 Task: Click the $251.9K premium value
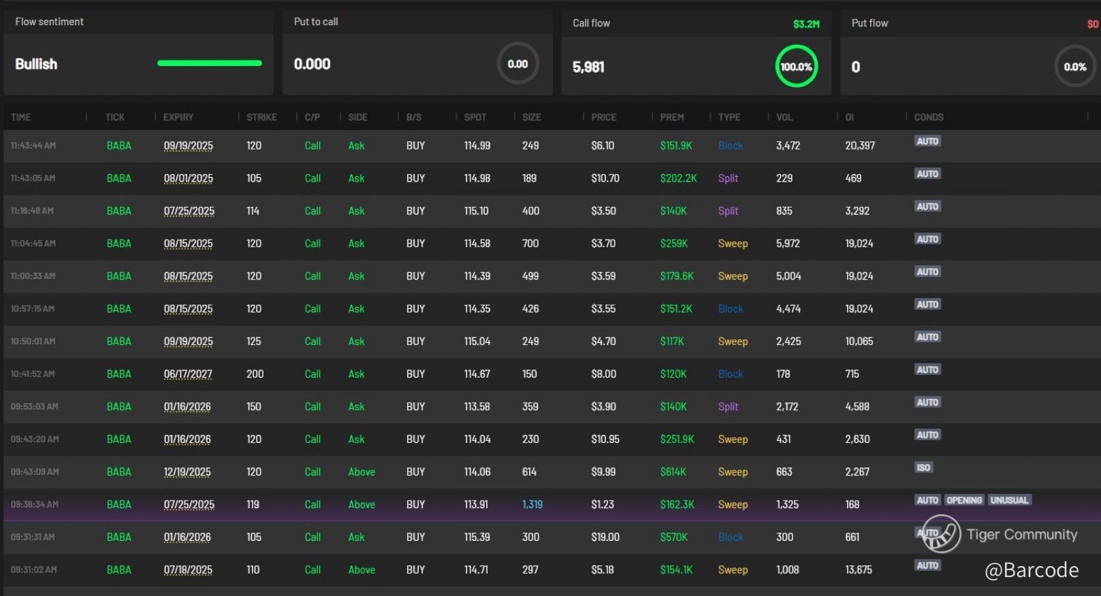(677, 440)
